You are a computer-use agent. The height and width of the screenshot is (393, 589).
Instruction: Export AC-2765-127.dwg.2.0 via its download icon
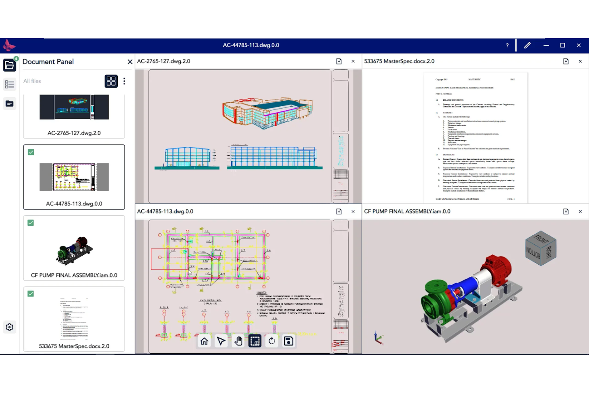click(x=339, y=61)
